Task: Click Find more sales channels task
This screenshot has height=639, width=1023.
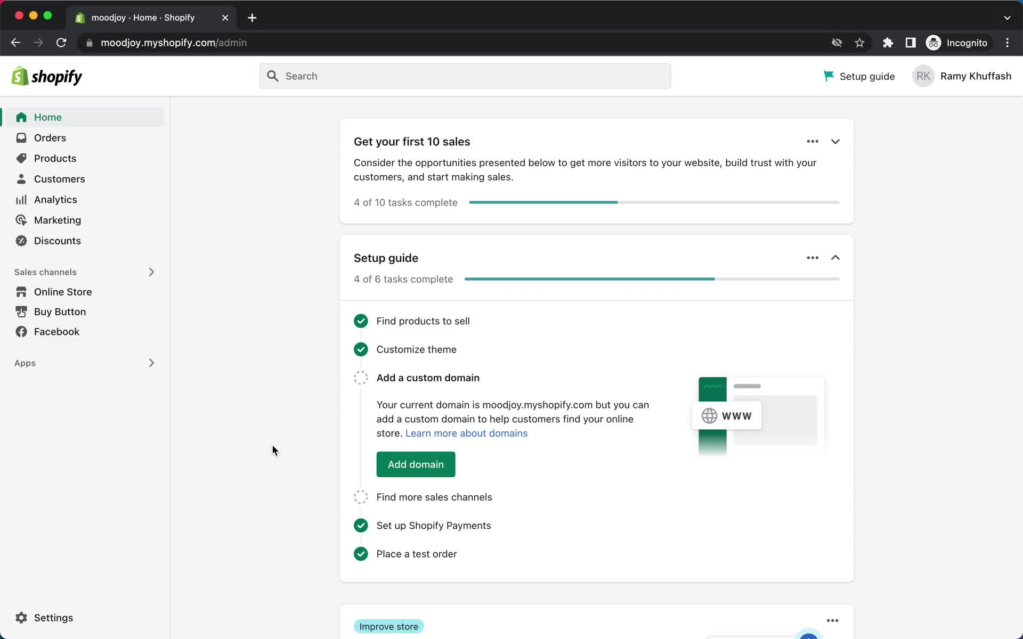Action: tap(434, 497)
